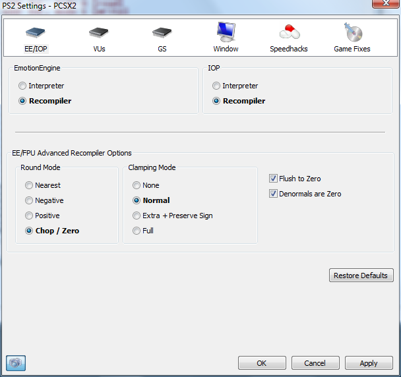Screen dimensions: 401x377
Task: Toggle the Flush to Zero checkbox
Action: pyautogui.click(x=273, y=178)
